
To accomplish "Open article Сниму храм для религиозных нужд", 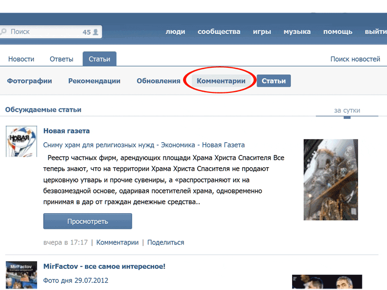I will pos(144,145).
